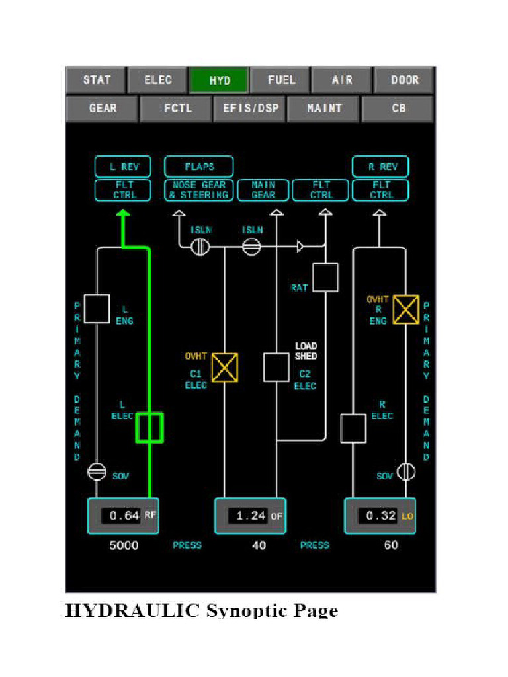The width and height of the screenshot is (508, 677).
Task: Click the center pressure value 40
Action: click(259, 545)
